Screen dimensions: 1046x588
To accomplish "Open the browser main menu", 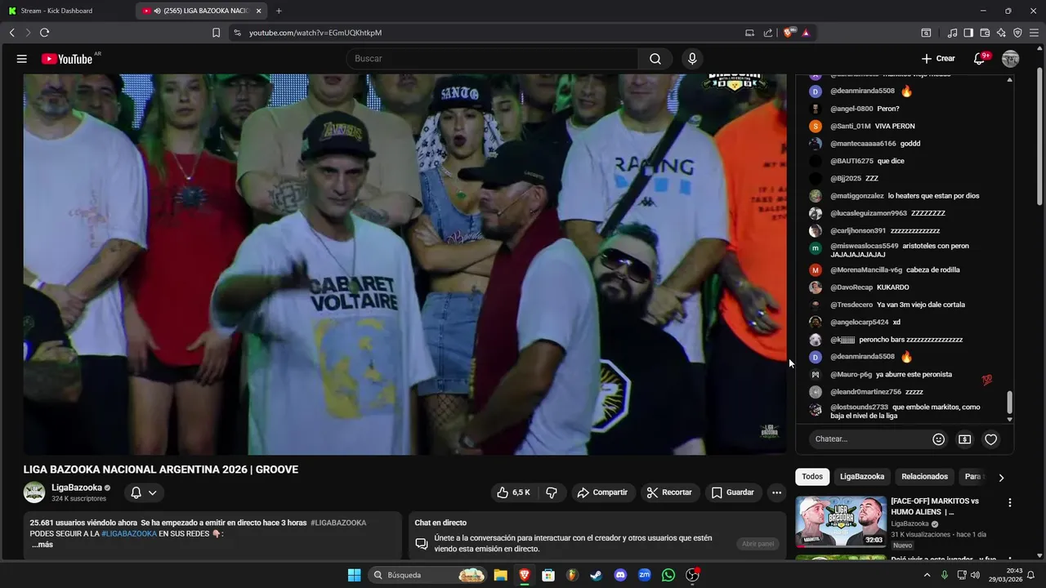I will click(x=1034, y=33).
